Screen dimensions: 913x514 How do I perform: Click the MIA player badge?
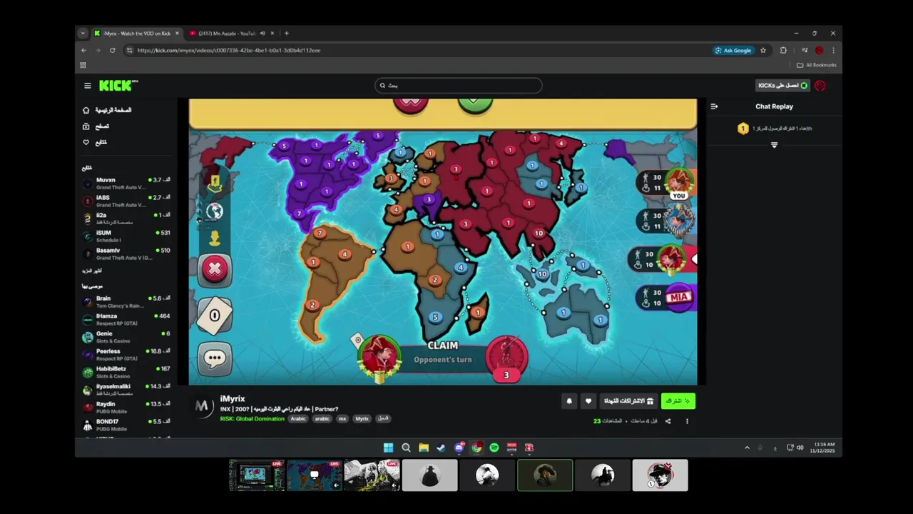click(678, 298)
